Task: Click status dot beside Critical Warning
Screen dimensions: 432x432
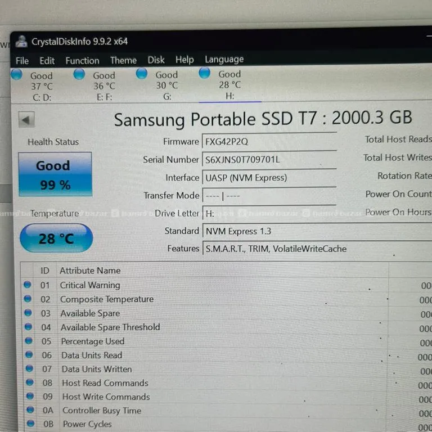Action: 27,285
